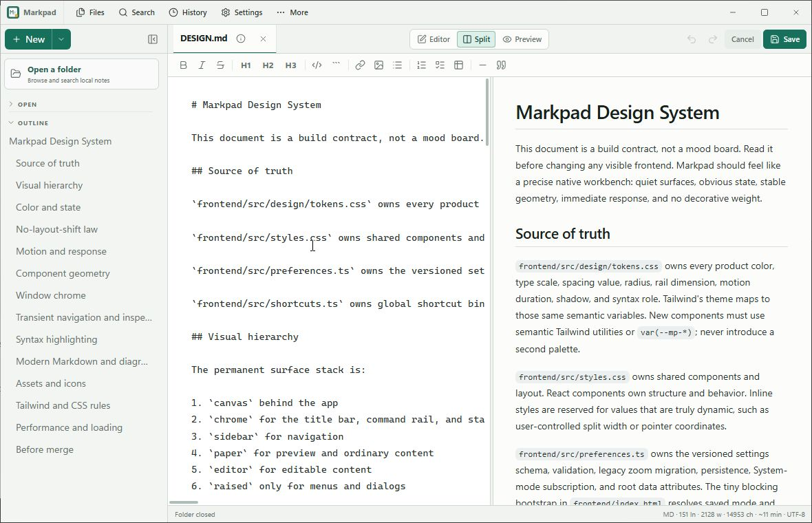Jump to Visual hierarchy outline item
This screenshot has height=523, width=812.
pos(49,185)
